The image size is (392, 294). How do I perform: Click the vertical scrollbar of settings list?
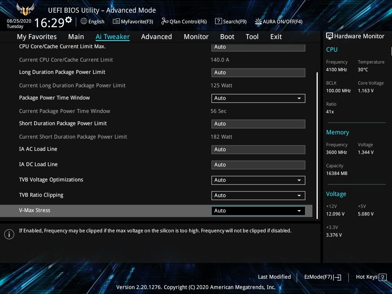point(317,145)
